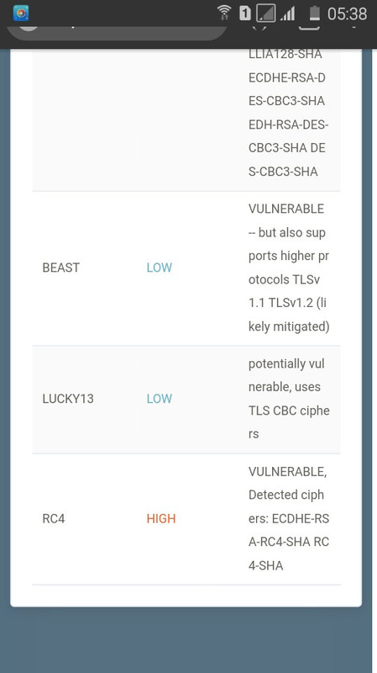Image resolution: width=377 pixels, height=673 pixels.
Task: Select the LUCKY13 vulnerability name
Action: pyautogui.click(x=68, y=399)
